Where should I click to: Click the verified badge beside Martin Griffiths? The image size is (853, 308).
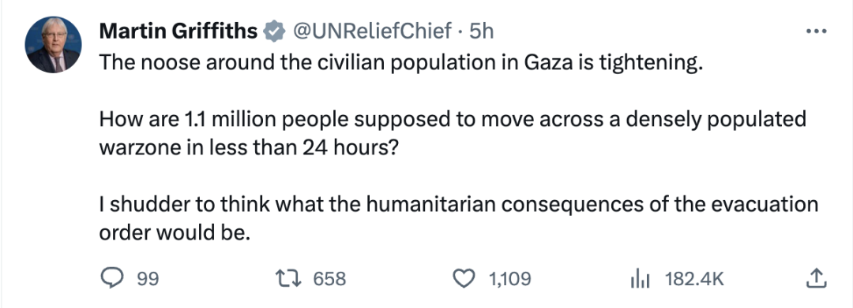tap(275, 32)
